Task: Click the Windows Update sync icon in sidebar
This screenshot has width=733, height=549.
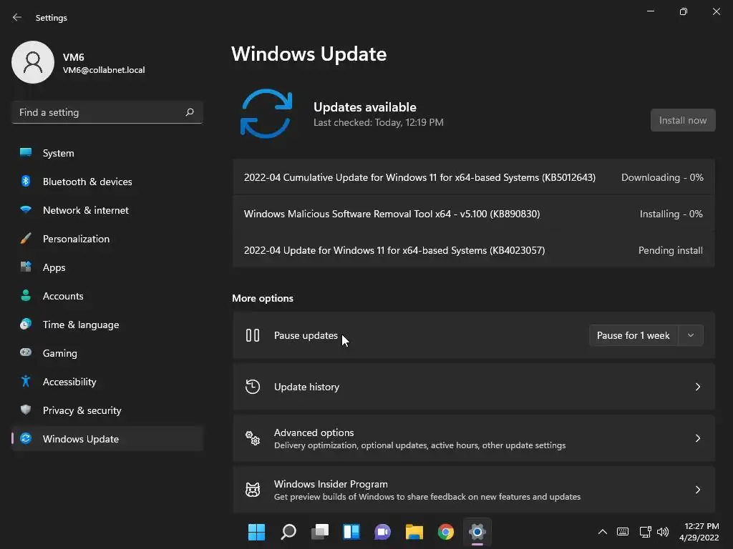Action: (26, 438)
